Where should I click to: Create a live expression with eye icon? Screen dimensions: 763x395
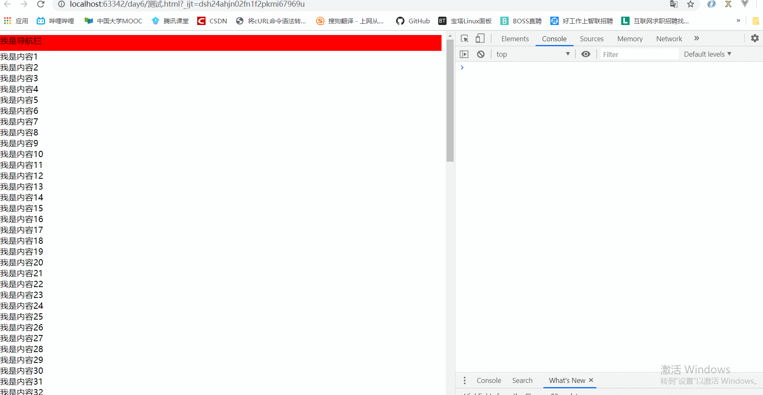pos(586,54)
